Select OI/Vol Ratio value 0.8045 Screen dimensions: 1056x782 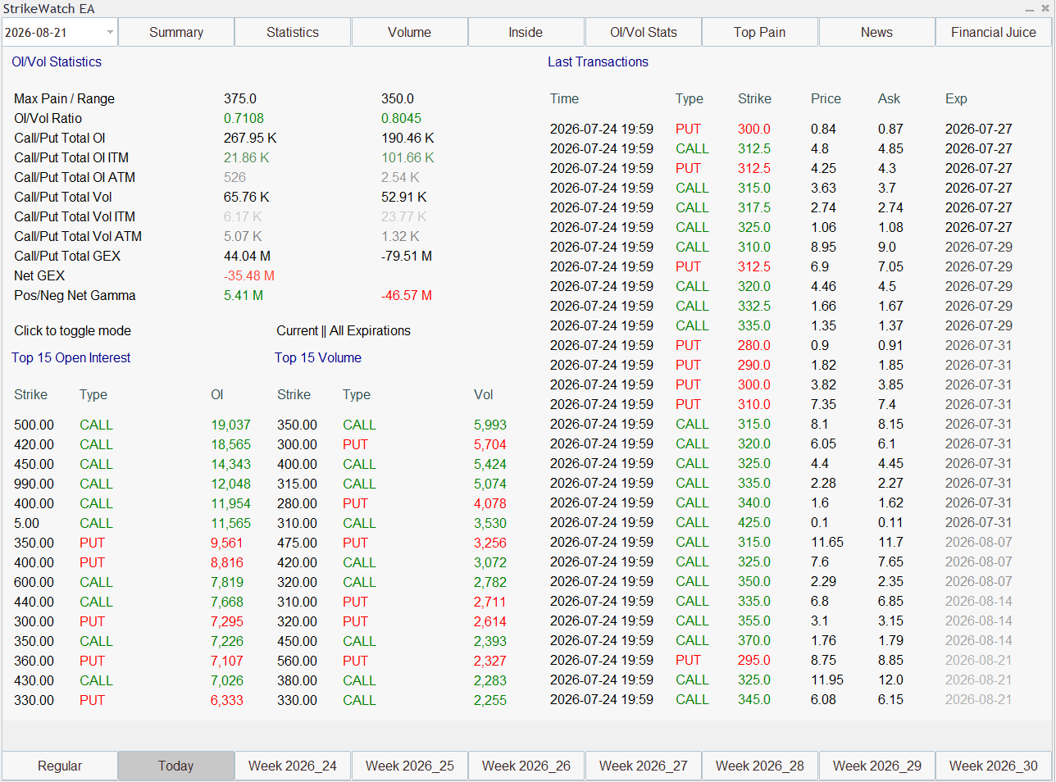coord(401,119)
